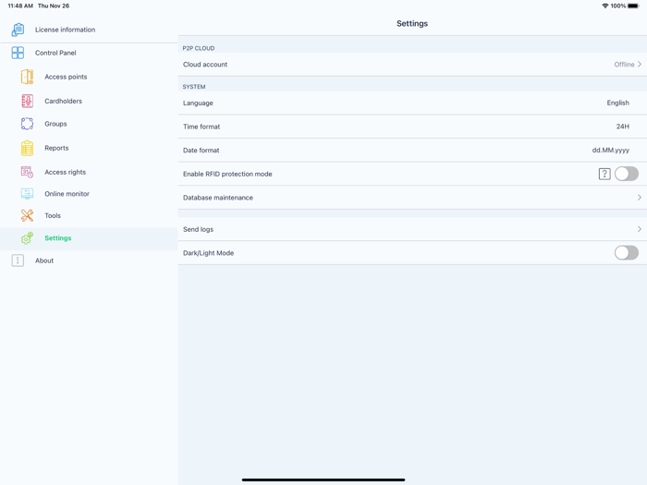Image resolution: width=647 pixels, height=485 pixels.
Task: Click the Online monitor screen icon
Action: [27, 193]
